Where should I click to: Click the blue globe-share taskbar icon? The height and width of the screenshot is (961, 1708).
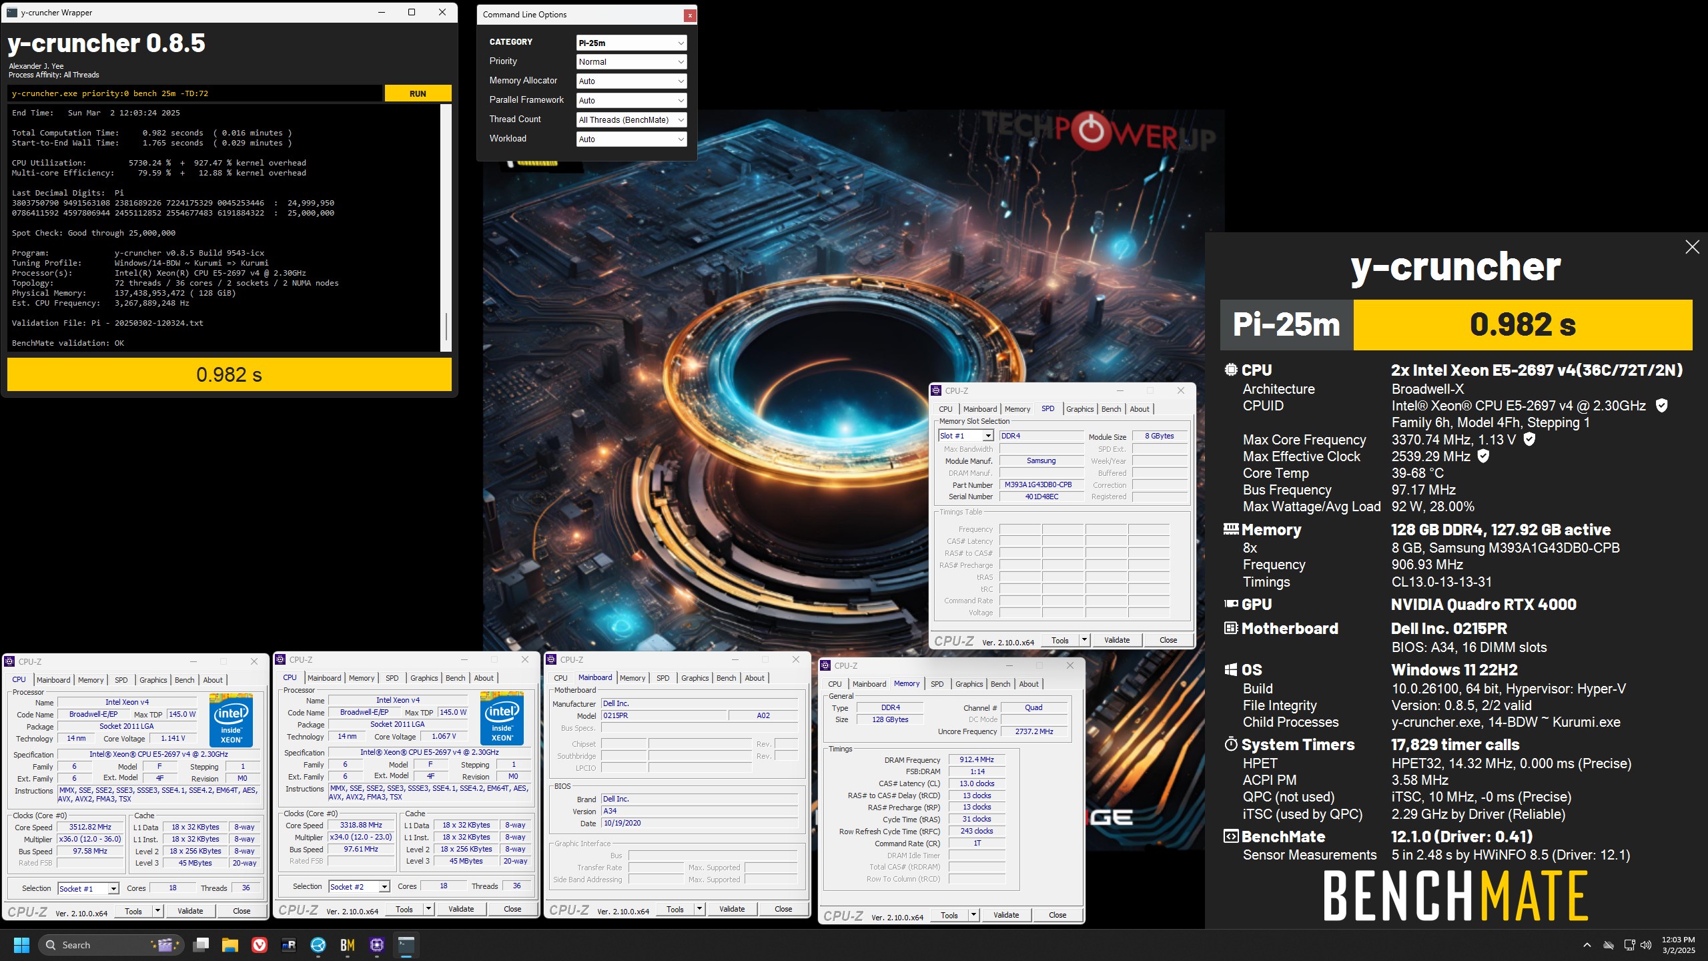pos(318,945)
